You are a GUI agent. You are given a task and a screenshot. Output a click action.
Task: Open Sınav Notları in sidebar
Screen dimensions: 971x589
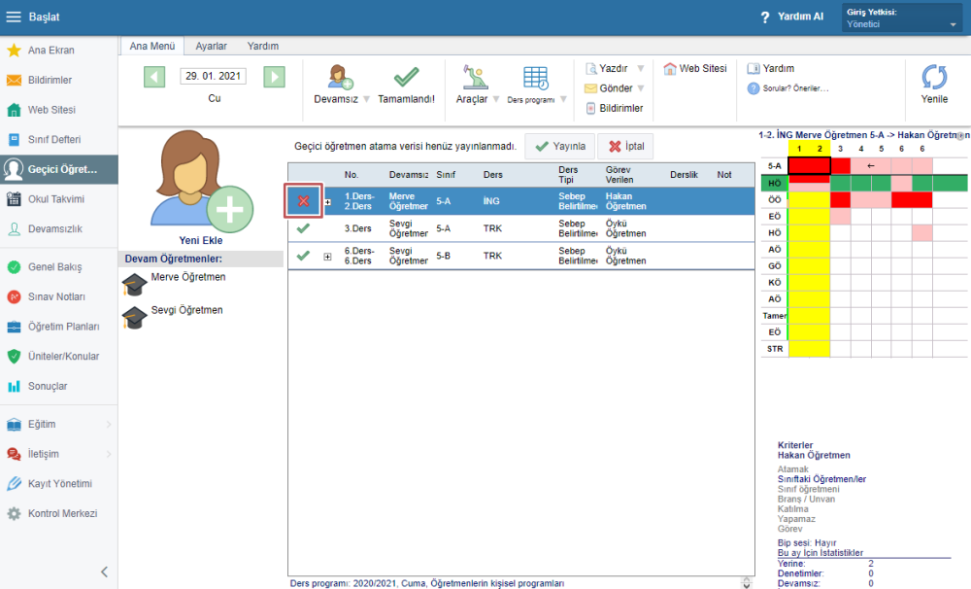click(56, 296)
